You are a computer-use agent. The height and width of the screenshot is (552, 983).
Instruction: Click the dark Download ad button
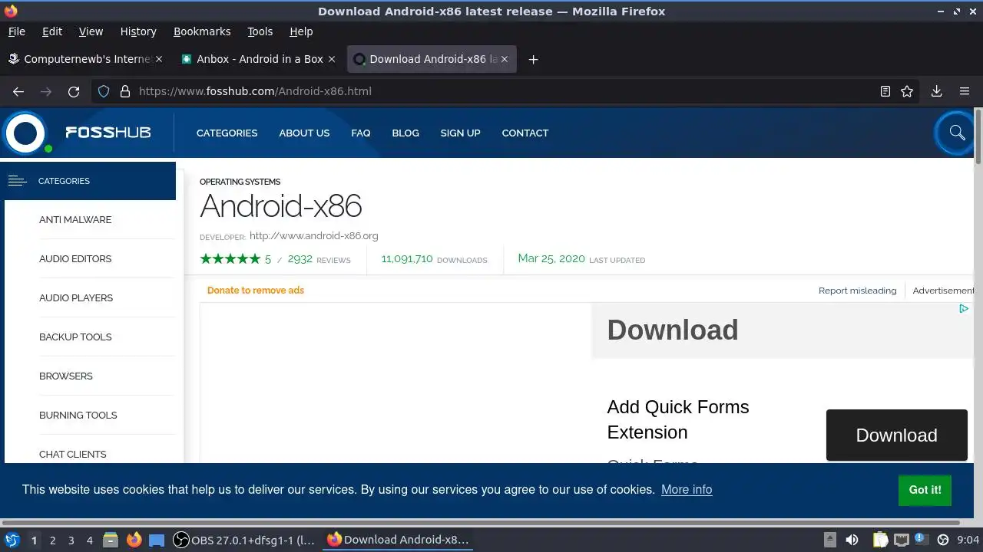pyautogui.click(x=896, y=435)
